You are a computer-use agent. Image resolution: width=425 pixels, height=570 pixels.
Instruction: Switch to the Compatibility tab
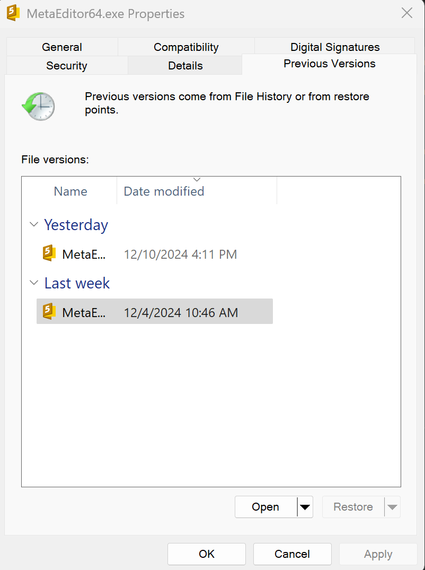(x=186, y=47)
